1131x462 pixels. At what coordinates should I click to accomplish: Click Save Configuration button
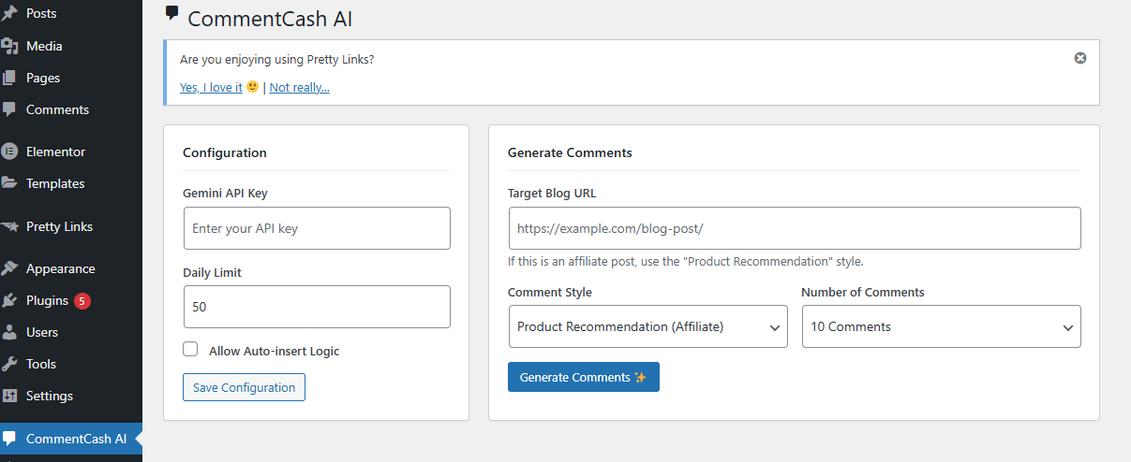point(244,387)
